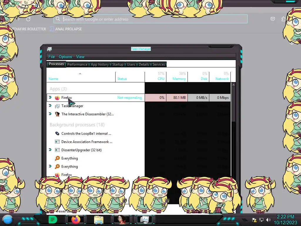Expand The Interactive Disassembler entry
Image resolution: width=301 pixels, height=226 pixels.
(50, 114)
